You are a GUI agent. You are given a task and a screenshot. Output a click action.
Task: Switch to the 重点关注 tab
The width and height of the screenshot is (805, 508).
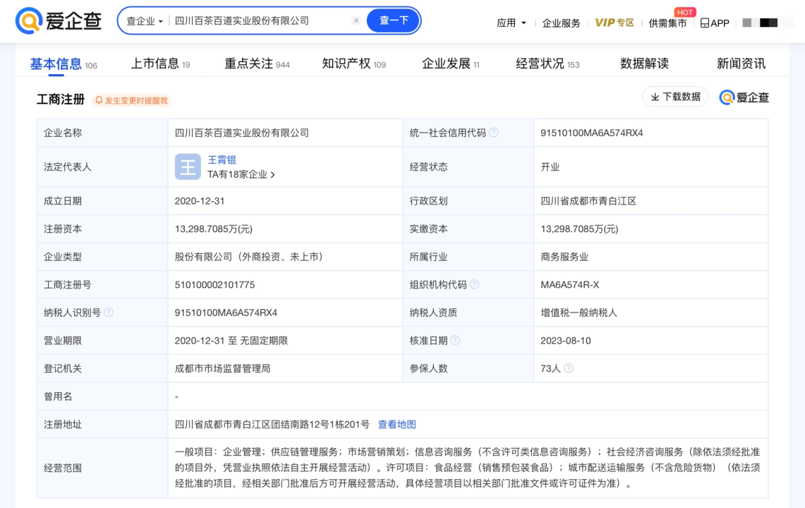[257, 64]
